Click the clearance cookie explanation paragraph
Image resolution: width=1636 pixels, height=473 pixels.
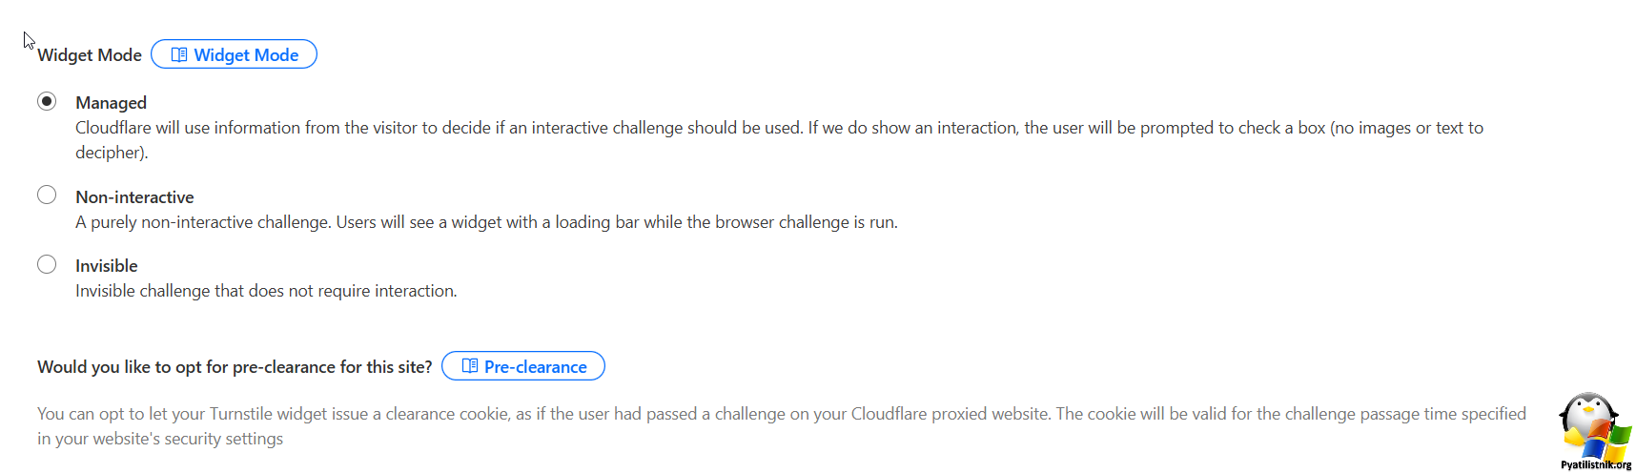pos(782,426)
